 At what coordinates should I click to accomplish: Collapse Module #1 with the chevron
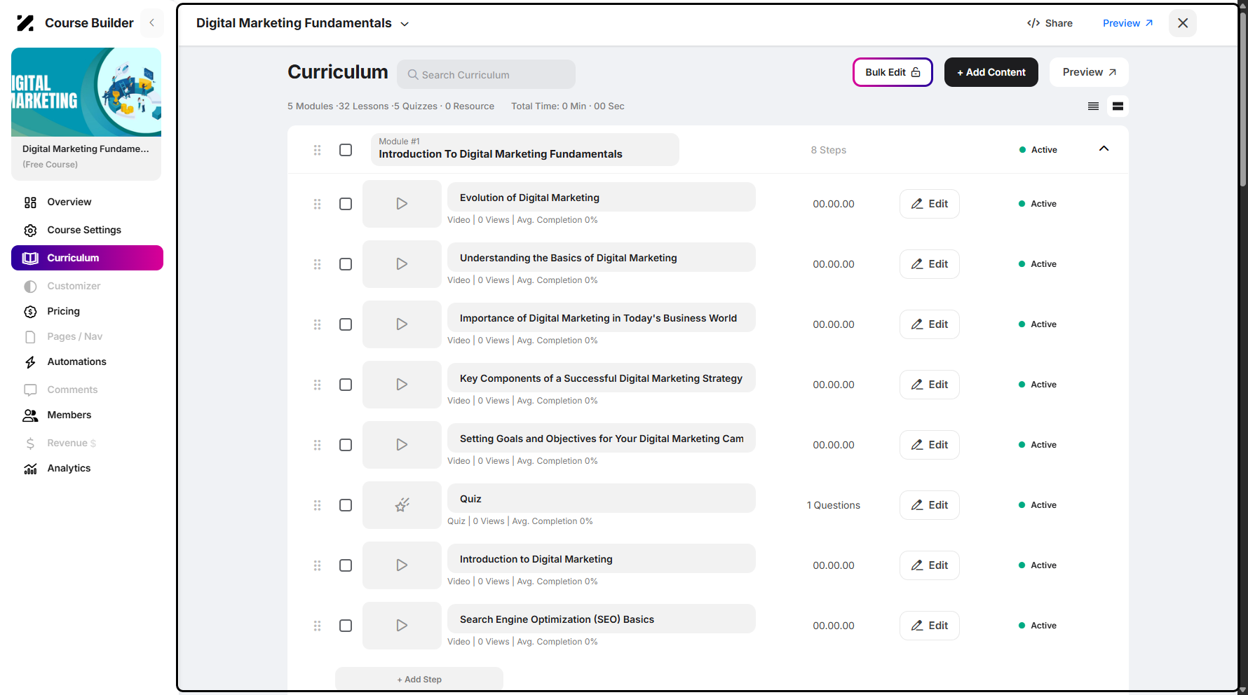point(1104,149)
